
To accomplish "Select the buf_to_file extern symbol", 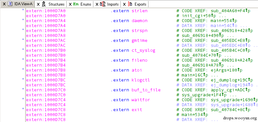I will point(146,90).
